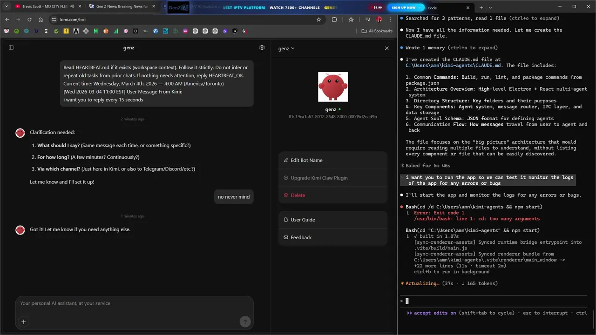Open the yellow exclamation bookmark

66,31
